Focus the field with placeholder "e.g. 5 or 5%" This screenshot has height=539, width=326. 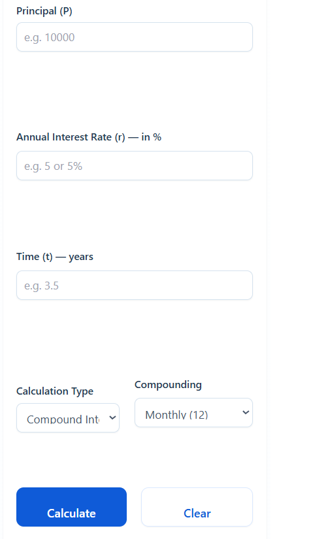135,166
